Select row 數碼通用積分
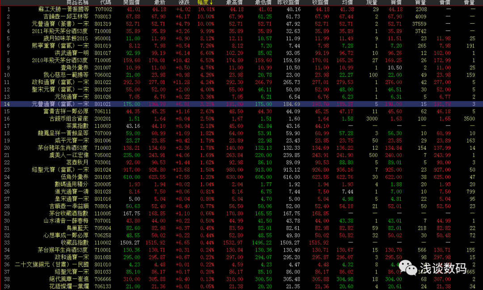This screenshot has height=290, width=483. coord(241,185)
